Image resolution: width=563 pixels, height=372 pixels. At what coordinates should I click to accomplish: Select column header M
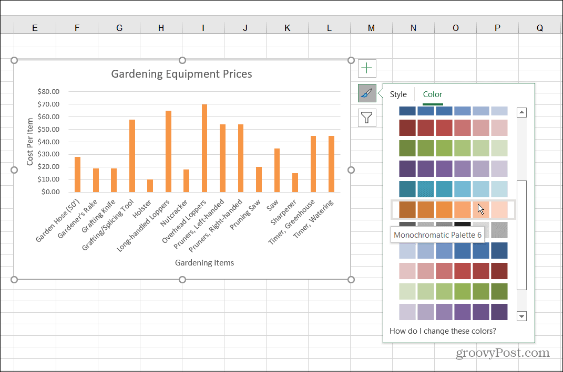tap(371, 27)
